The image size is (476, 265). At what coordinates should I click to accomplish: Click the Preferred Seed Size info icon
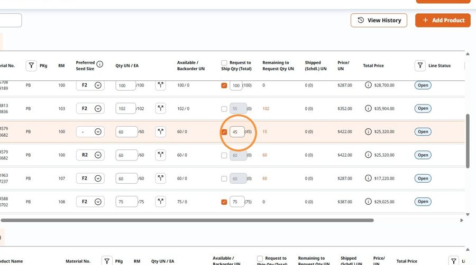click(99, 64)
